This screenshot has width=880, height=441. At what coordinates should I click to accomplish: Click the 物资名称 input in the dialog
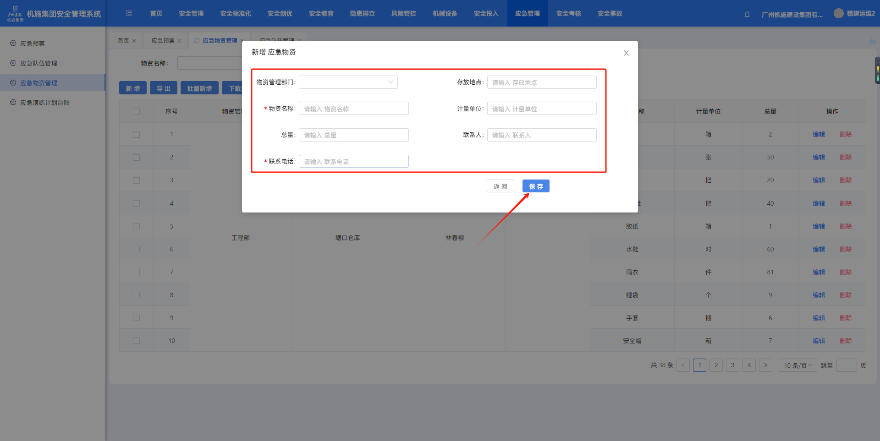pyautogui.click(x=353, y=109)
